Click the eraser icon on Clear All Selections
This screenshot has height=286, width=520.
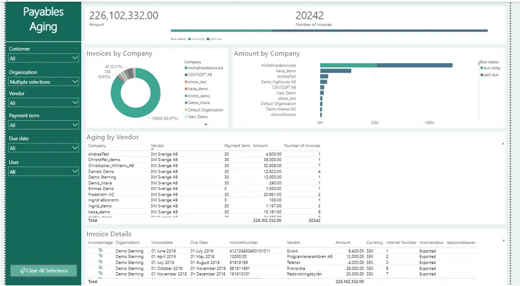tap(23, 271)
